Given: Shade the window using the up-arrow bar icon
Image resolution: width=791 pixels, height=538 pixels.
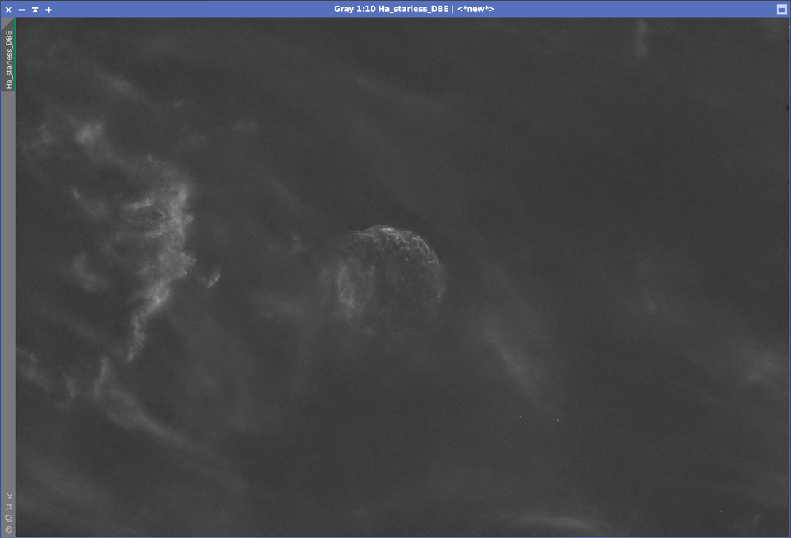Looking at the screenshot, I should (x=35, y=10).
